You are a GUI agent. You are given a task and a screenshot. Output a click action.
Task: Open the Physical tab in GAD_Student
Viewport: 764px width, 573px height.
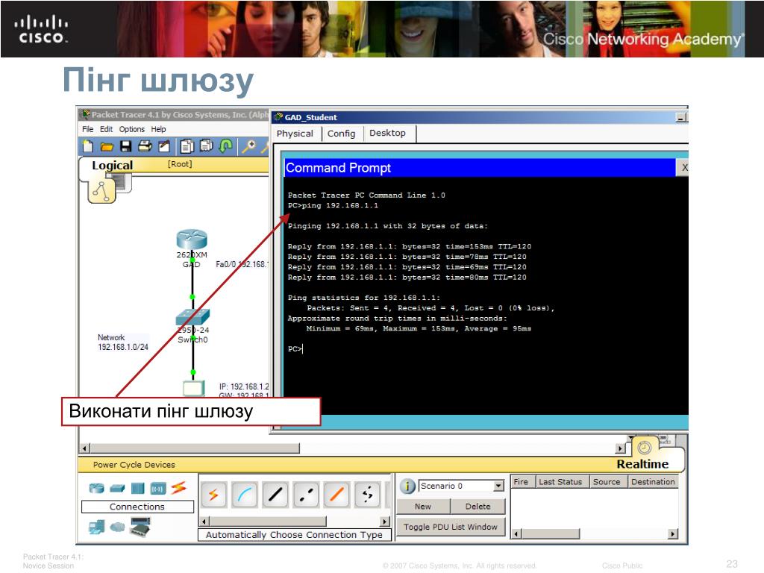[x=295, y=134]
